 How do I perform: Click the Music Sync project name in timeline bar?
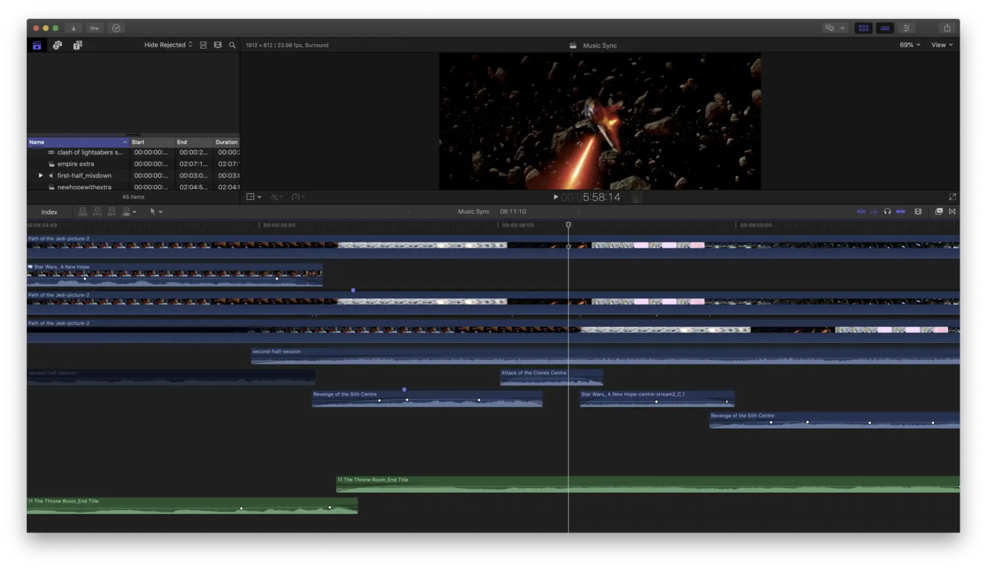(474, 212)
